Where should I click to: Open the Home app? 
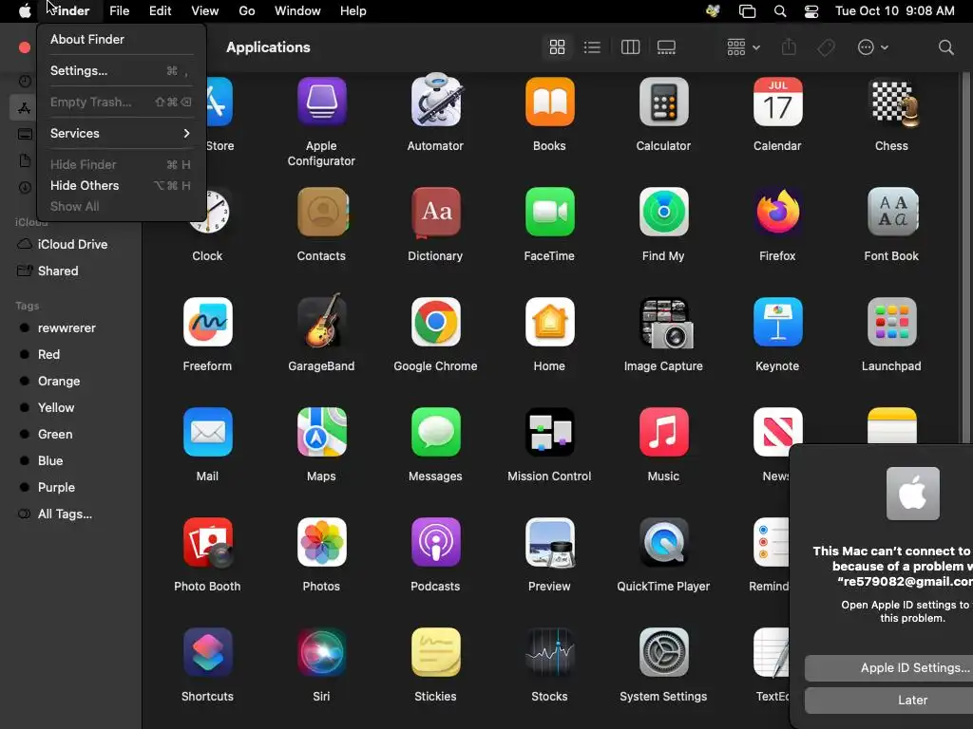(549, 323)
